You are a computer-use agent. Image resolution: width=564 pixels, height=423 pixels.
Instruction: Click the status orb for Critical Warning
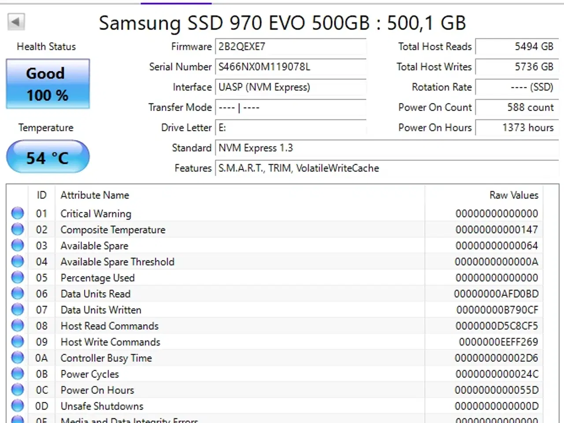(18, 213)
